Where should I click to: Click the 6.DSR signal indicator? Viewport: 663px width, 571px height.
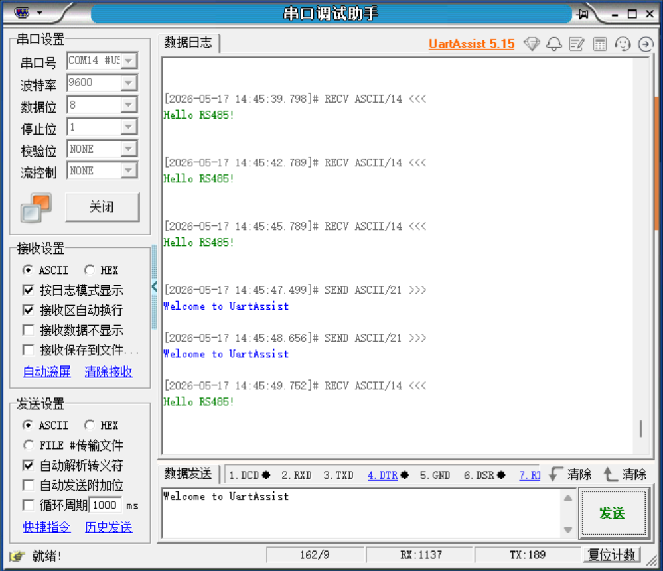484,476
